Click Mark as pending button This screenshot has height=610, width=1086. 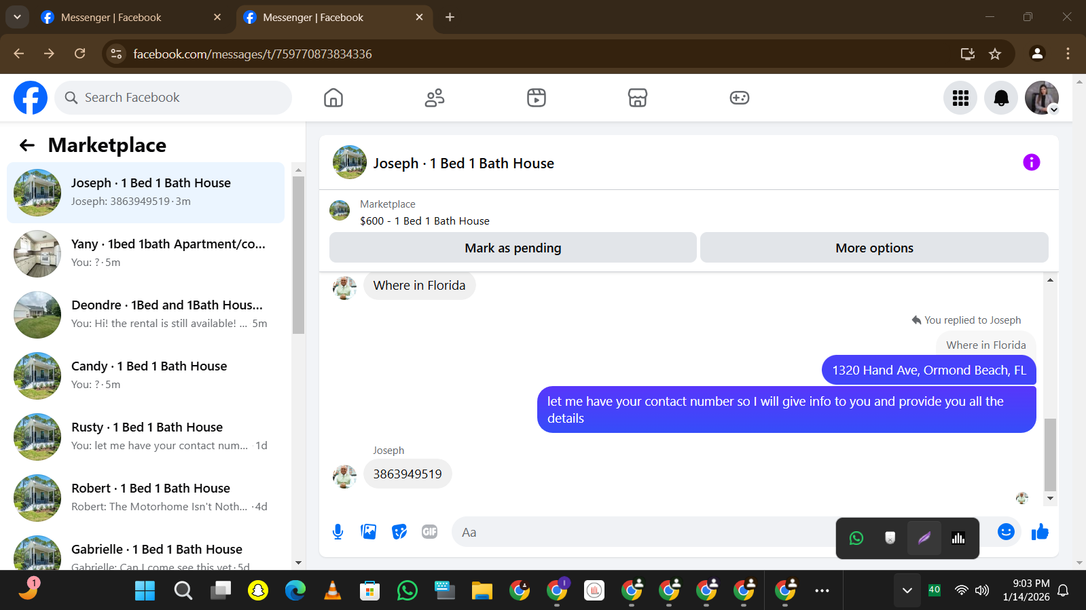[513, 248]
